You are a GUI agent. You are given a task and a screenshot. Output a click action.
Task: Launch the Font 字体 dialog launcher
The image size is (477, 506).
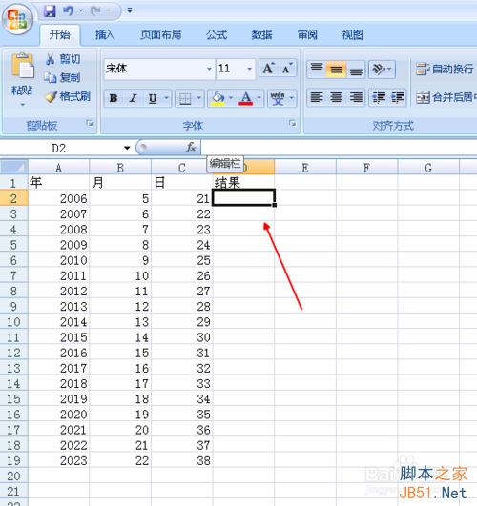[x=293, y=123]
